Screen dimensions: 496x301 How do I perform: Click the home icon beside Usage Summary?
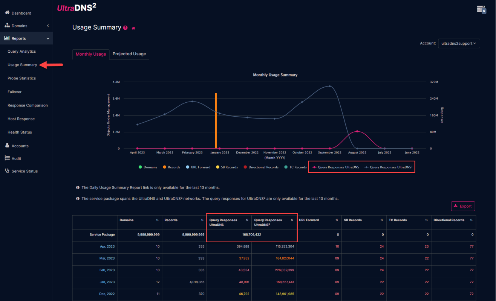[x=133, y=27]
